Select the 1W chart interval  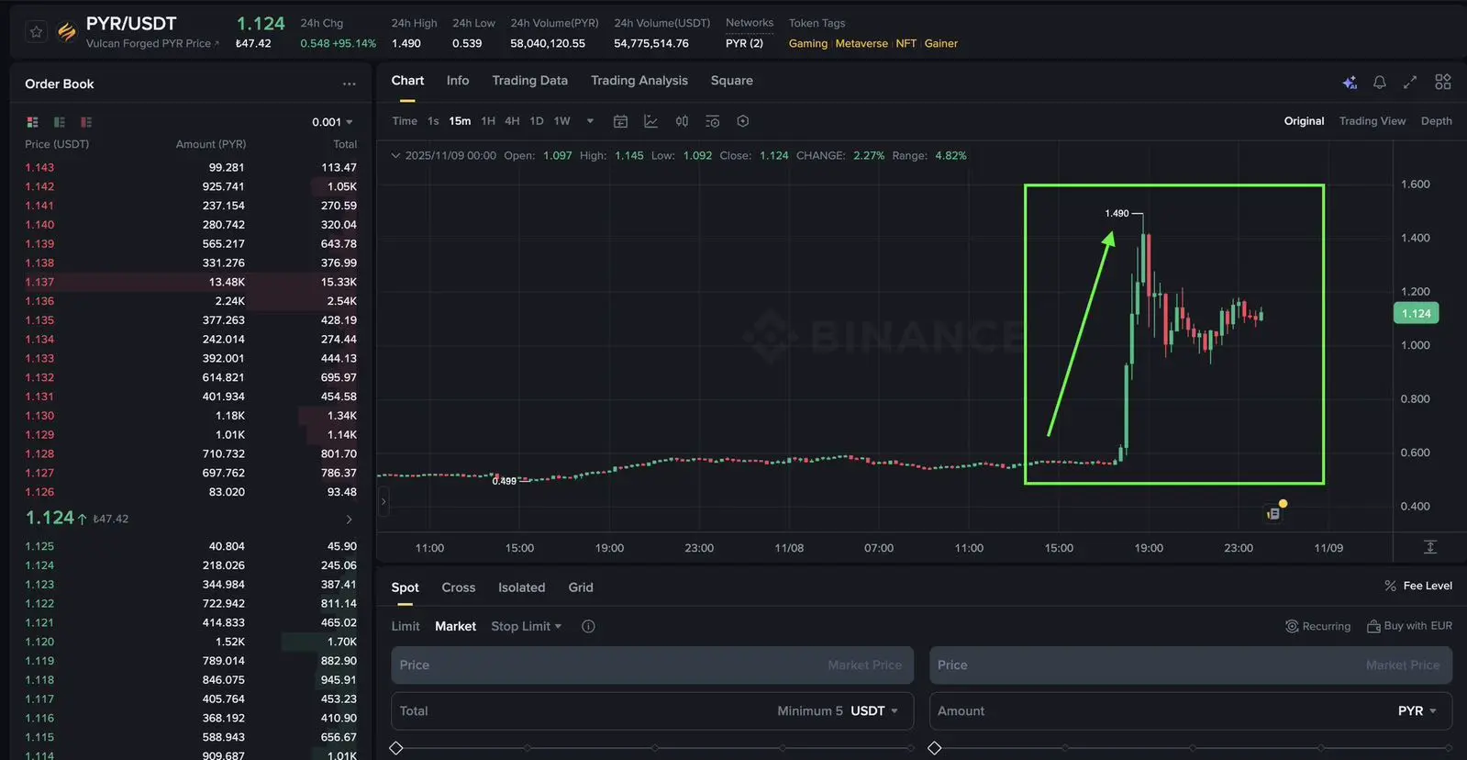coord(562,121)
